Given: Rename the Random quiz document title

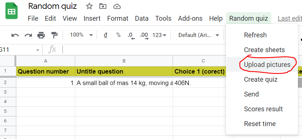Looking at the screenshot, I should 53,6.
